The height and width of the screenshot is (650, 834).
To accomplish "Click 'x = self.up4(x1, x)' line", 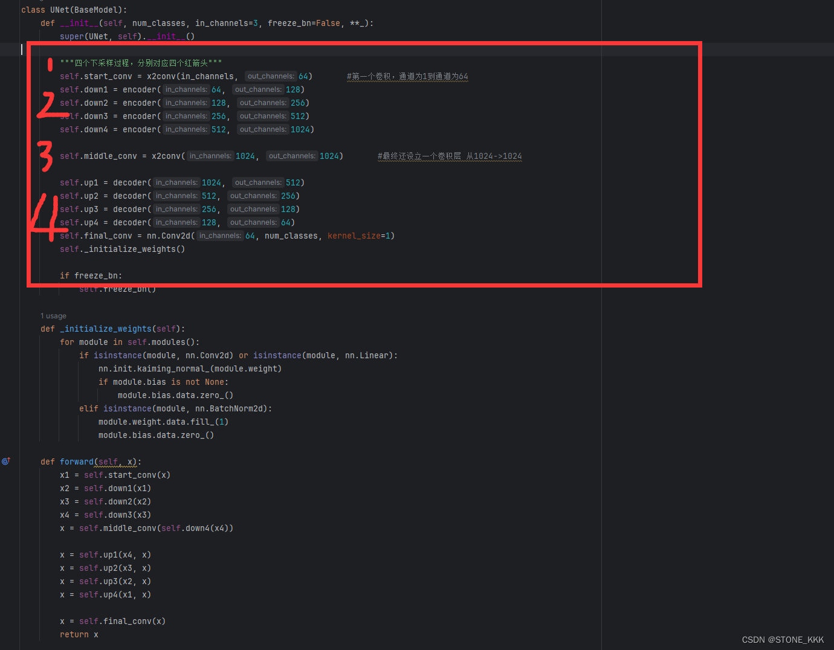I will pos(106,594).
